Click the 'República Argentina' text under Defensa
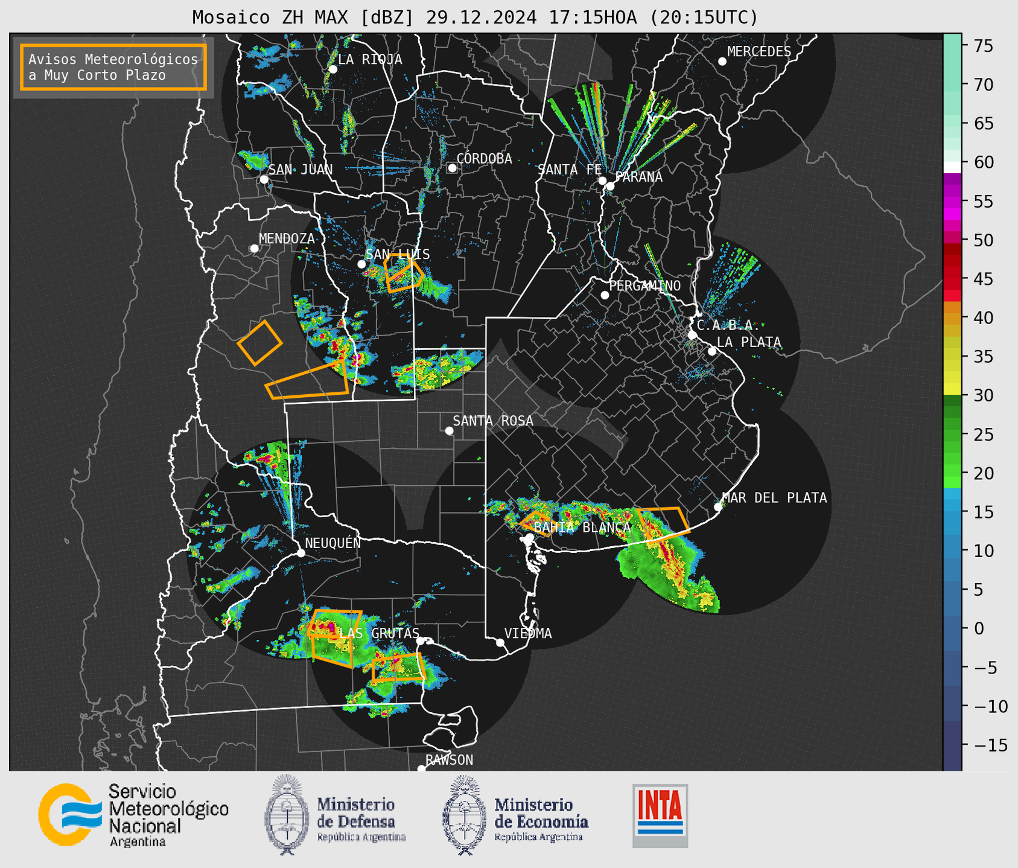 point(361,837)
